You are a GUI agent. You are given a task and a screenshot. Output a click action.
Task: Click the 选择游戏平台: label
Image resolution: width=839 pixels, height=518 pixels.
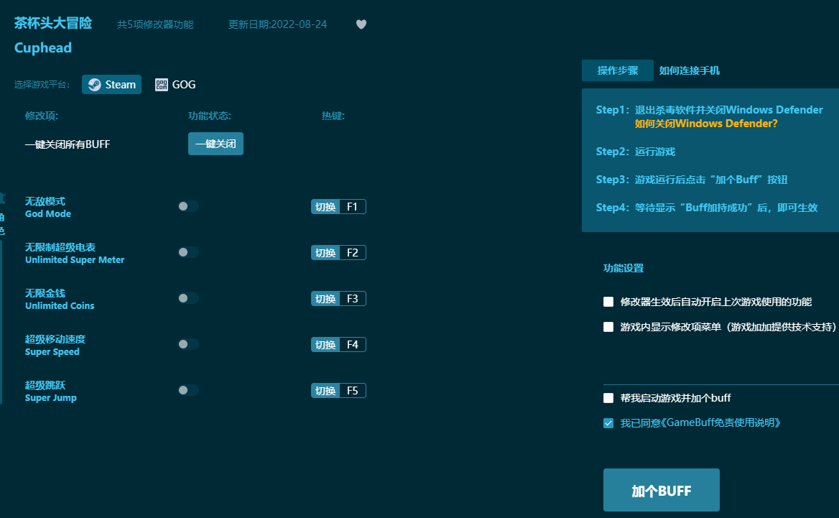tap(42, 85)
